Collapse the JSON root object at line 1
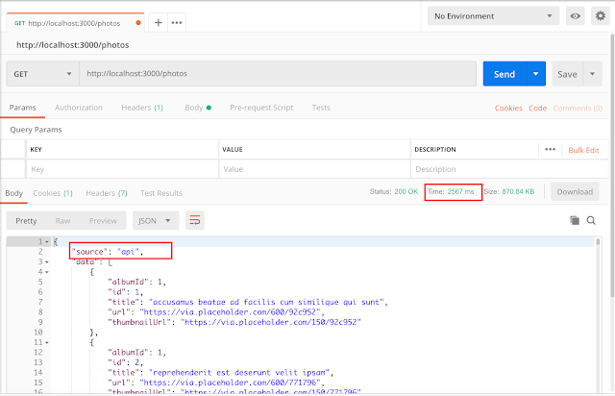Screen dimensions: 615x396 (44, 240)
